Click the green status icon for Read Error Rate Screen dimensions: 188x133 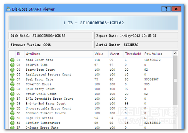click(12, 60)
